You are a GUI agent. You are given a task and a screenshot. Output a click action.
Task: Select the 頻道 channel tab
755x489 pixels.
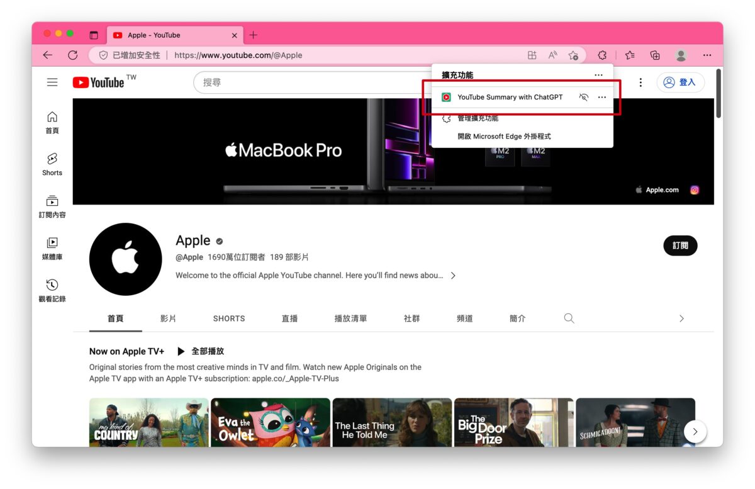coord(464,318)
